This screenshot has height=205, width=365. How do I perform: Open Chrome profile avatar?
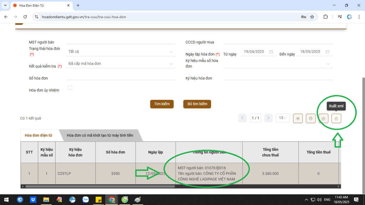pyautogui.click(x=349, y=17)
